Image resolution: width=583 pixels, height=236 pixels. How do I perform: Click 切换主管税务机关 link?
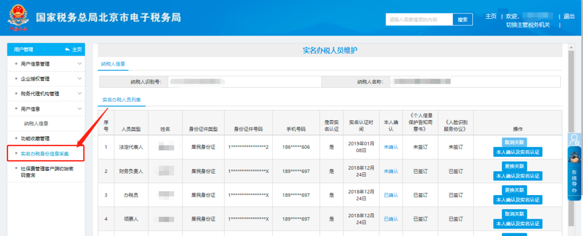click(528, 25)
